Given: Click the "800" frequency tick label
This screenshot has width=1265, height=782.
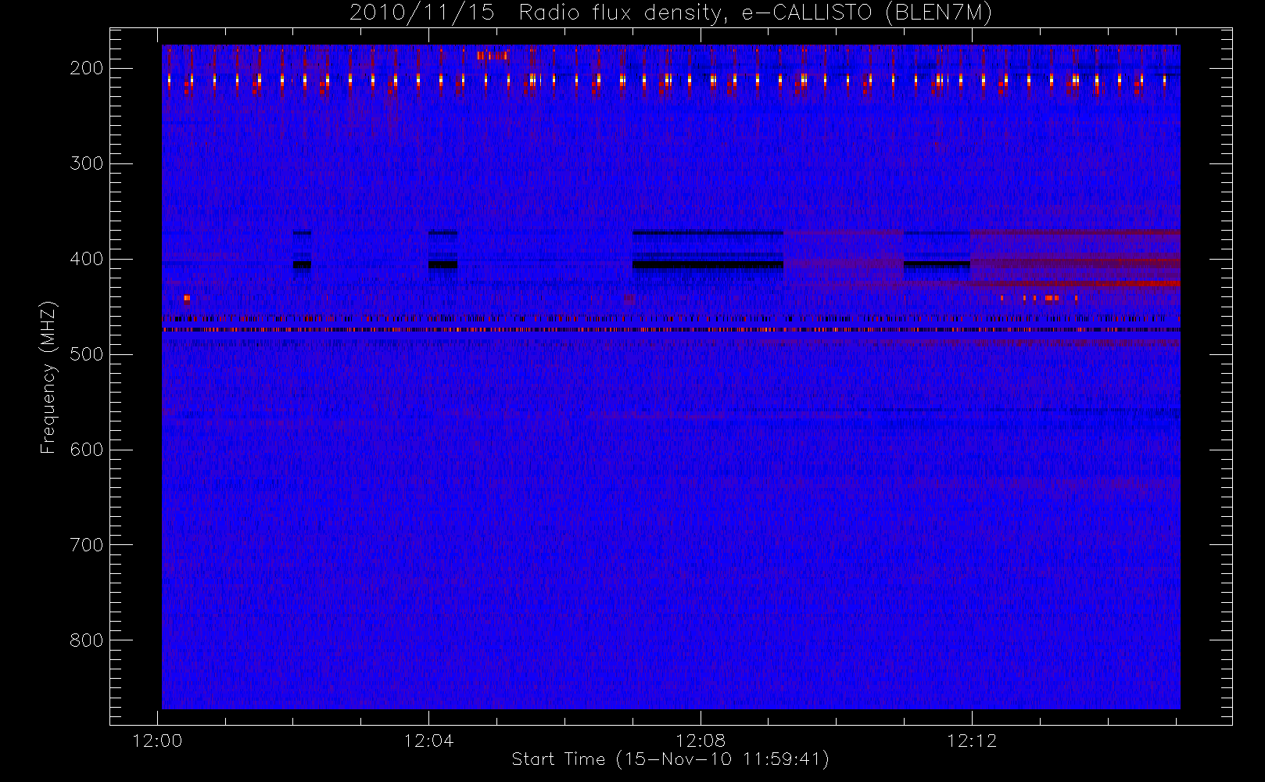Looking at the screenshot, I should pyautogui.click(x=86, y=640).
